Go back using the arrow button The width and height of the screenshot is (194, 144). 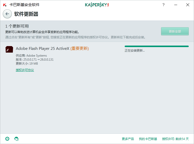7,14
